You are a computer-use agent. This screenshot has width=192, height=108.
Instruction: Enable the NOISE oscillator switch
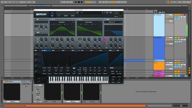point(36,32)
